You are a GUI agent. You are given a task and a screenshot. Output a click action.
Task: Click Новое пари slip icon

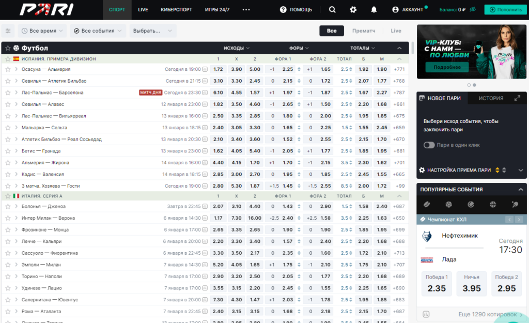422,98
